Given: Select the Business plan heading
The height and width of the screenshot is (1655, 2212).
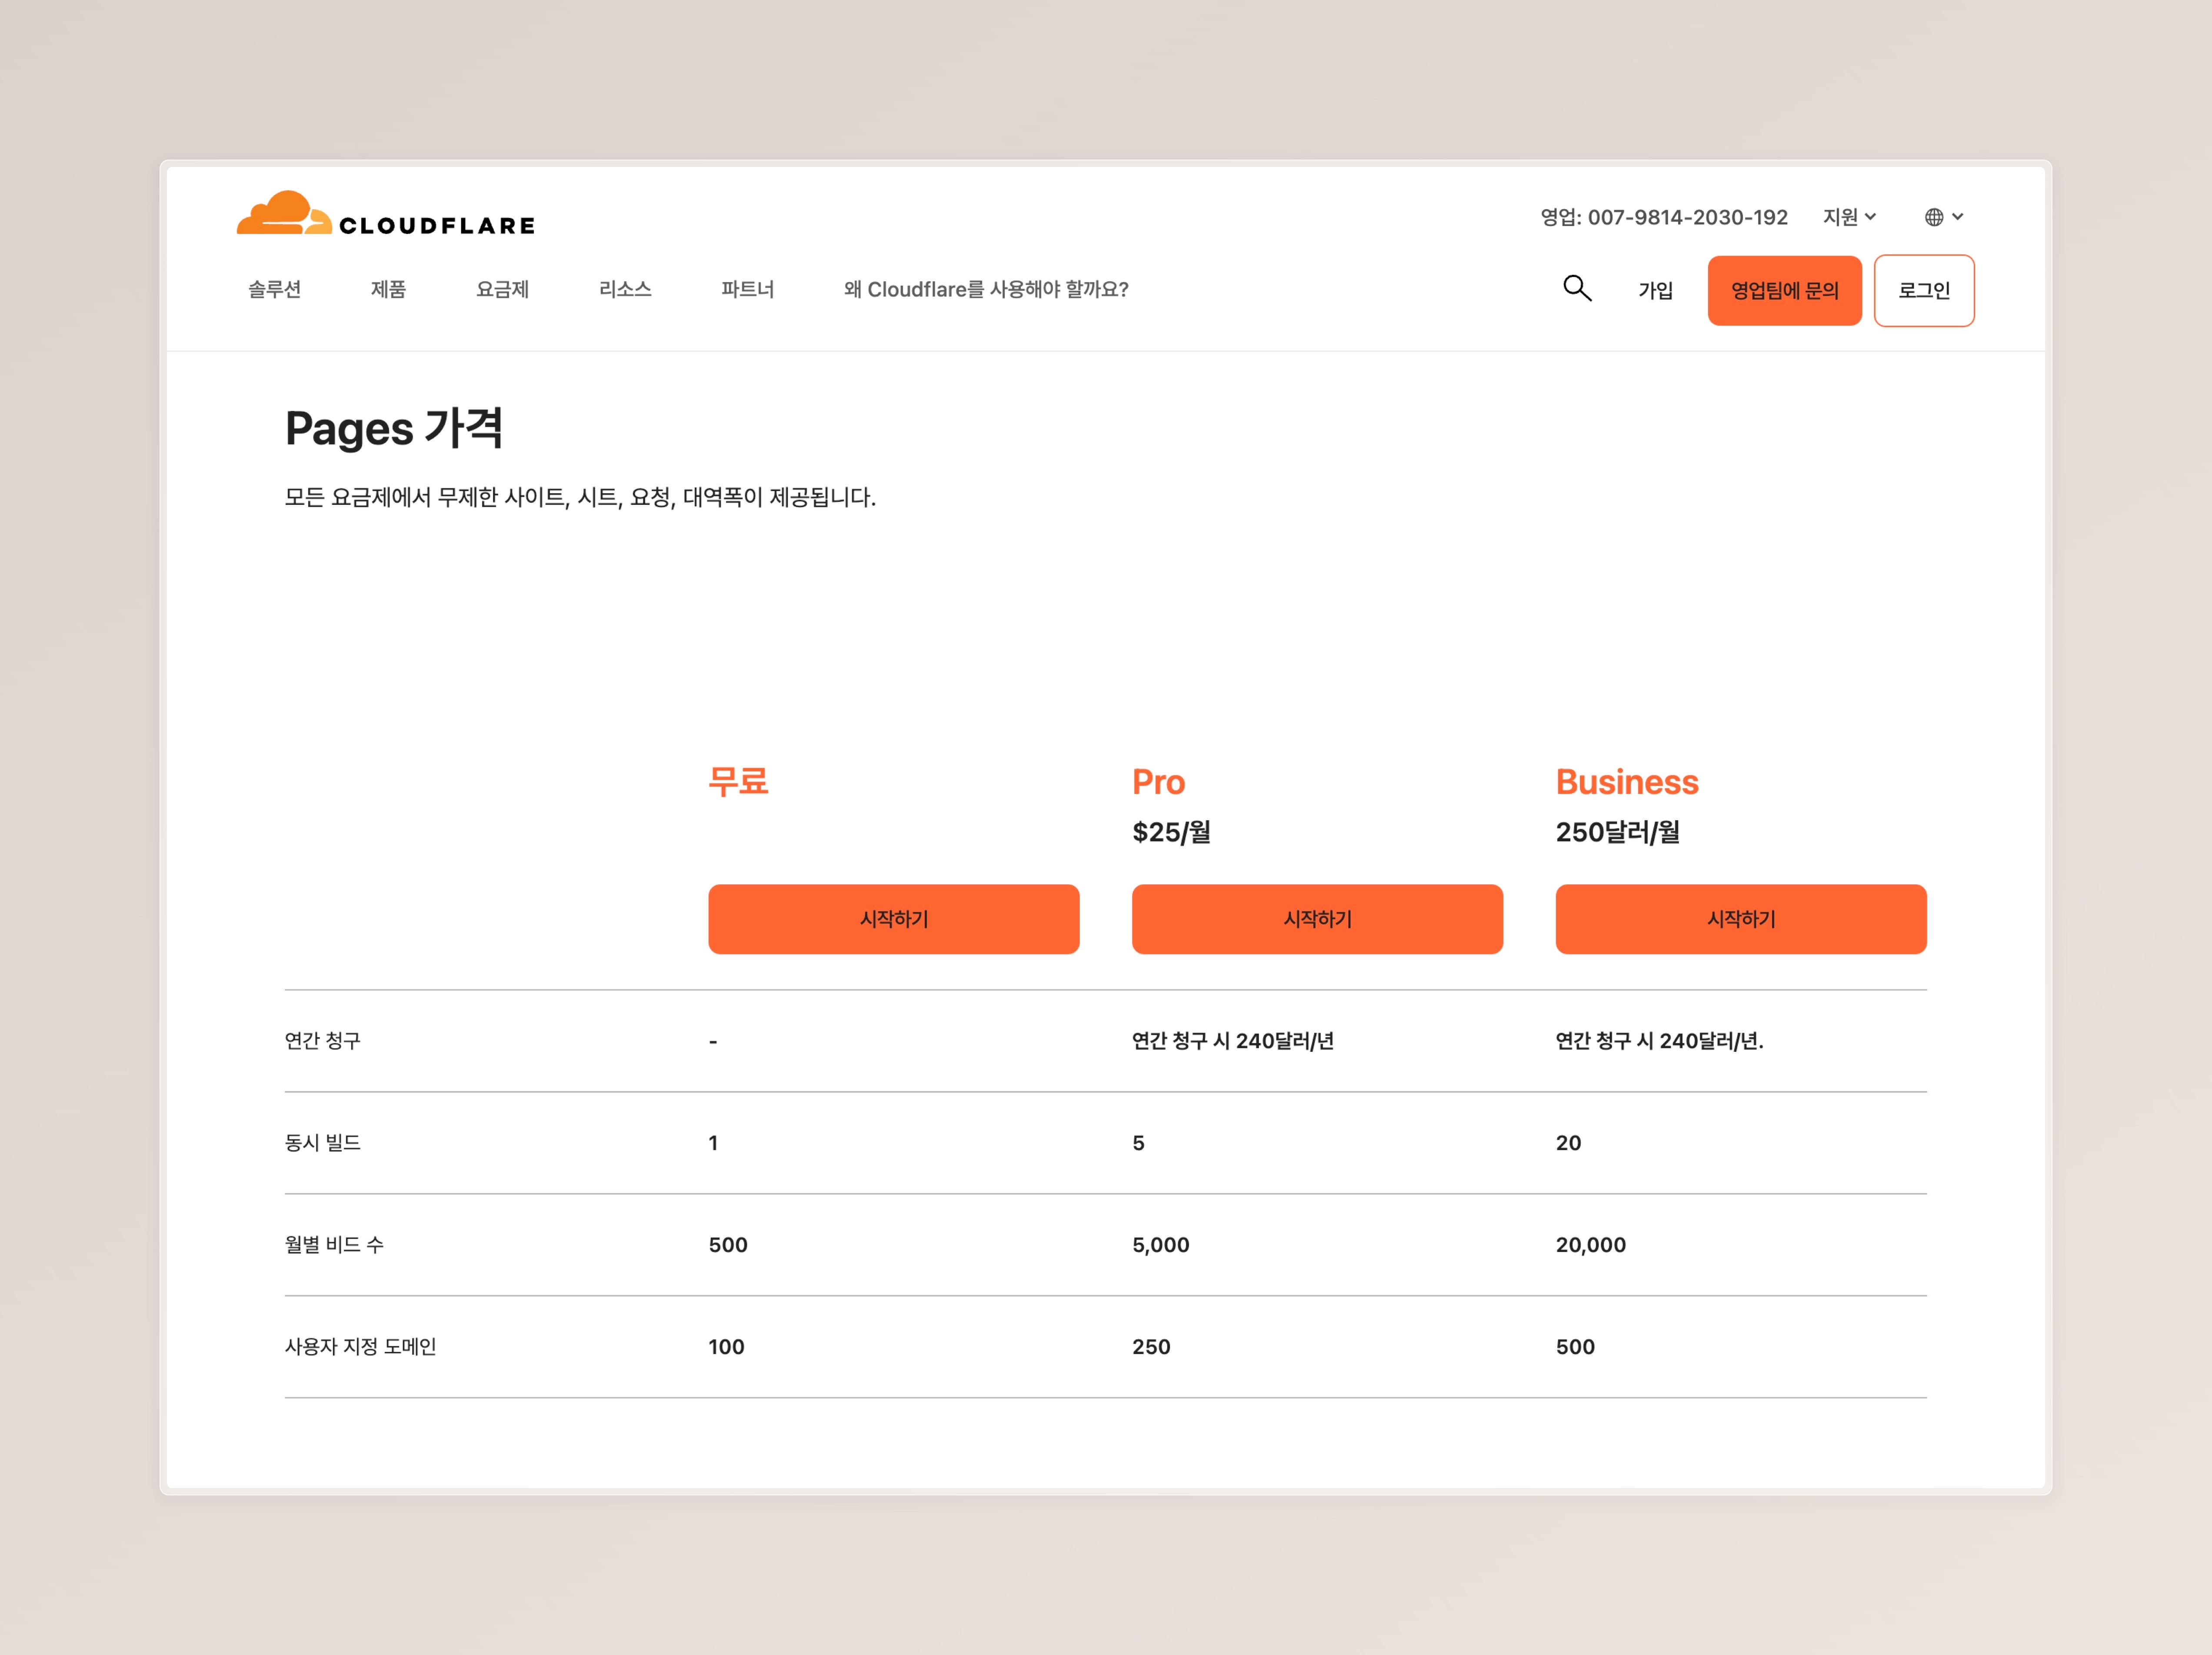Looking at the screenshot, I should (1626, 782).
